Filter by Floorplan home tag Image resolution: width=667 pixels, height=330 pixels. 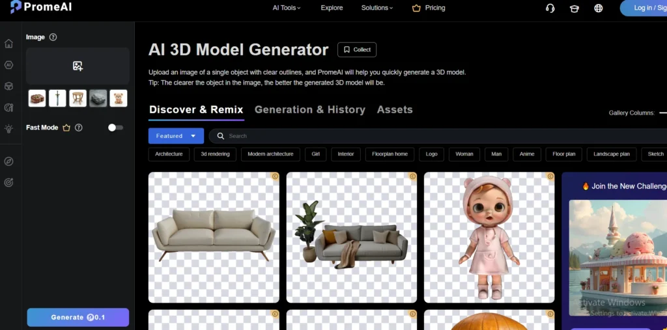click(390, 154)
